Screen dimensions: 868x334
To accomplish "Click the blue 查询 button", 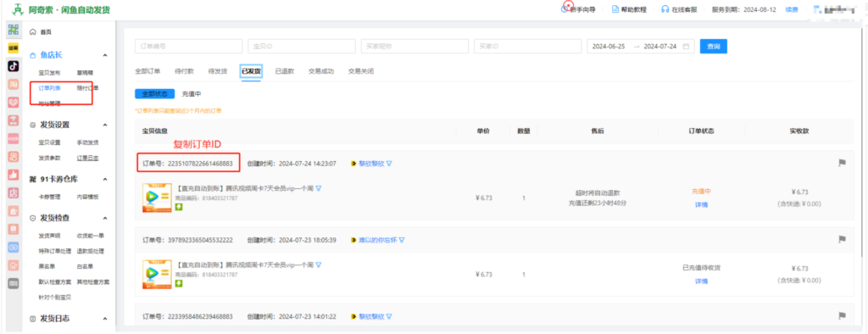I will click(x=714, y=47).
